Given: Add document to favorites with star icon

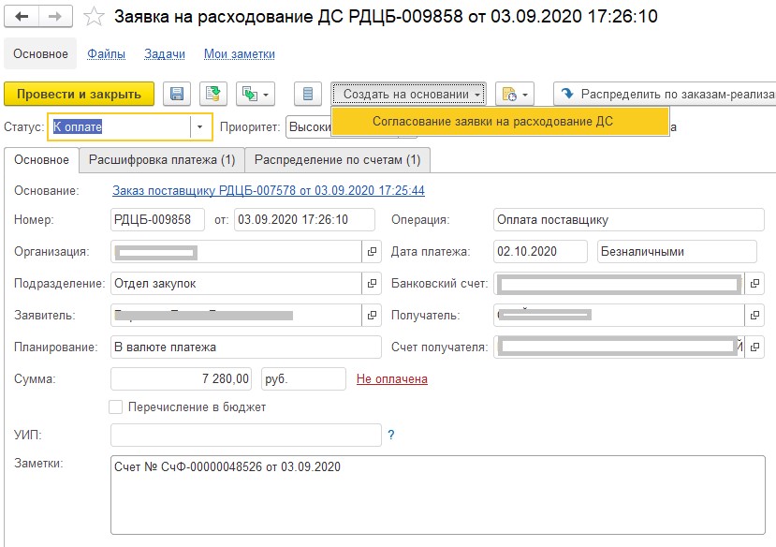Looking at the screenshot, I should tap(94, 17).
